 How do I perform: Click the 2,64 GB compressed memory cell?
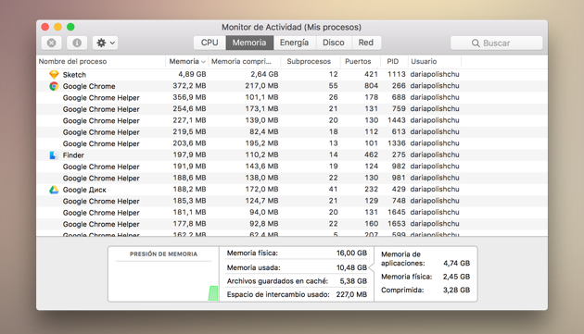[x=264, y=74]
